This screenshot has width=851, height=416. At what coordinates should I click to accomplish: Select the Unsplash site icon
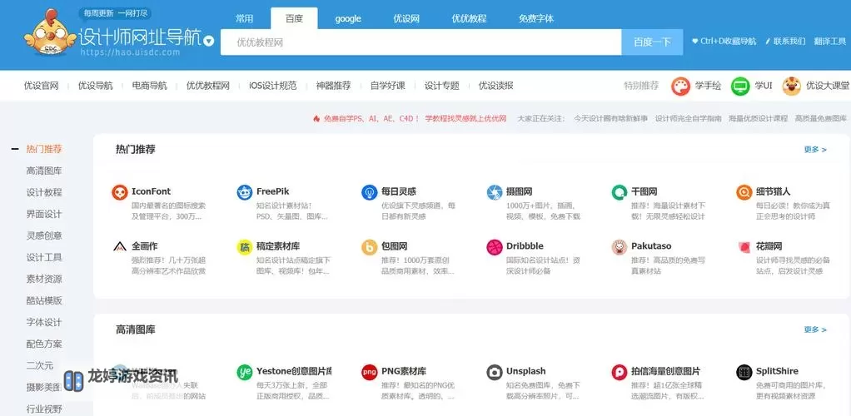click(x=494, y=372)
